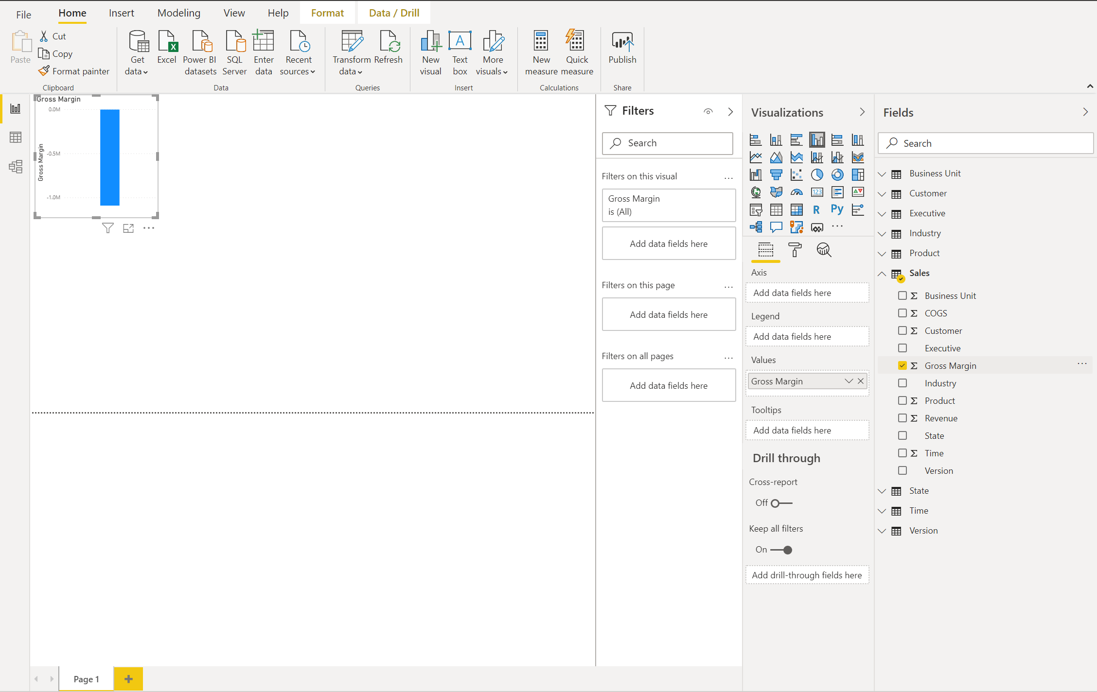The image size is (1097, 692).
Task: Uncheck the Gross Margin field checkbox
Action: point(902,365)
